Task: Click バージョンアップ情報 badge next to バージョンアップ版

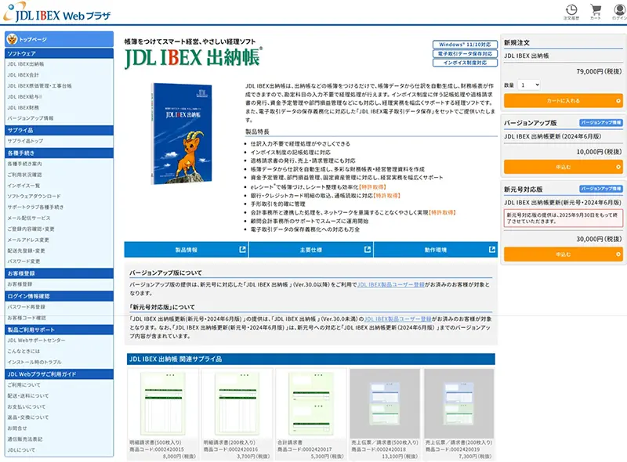Action: click(600, 123)
